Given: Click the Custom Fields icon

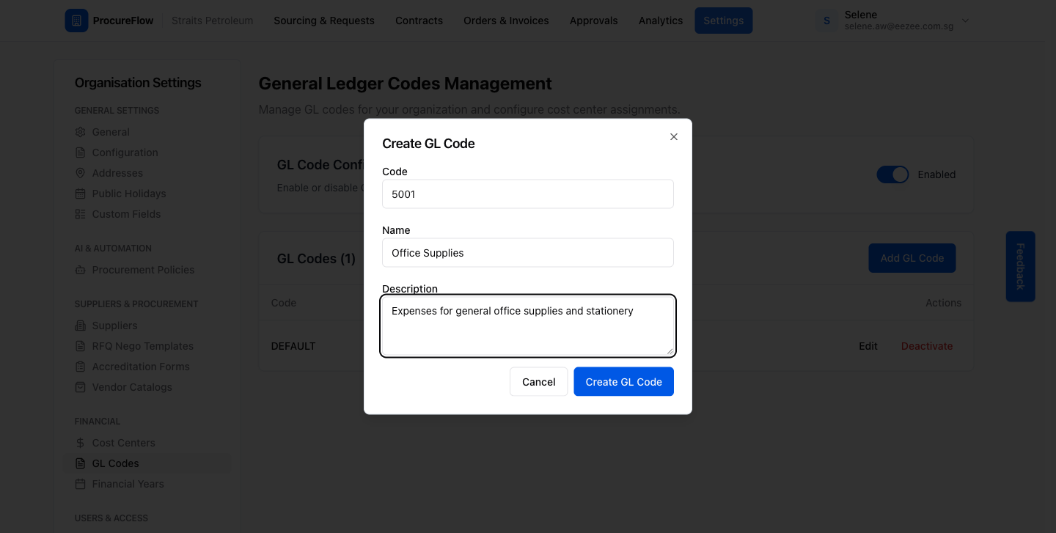Looking at the screenshot, I should 81,214.
